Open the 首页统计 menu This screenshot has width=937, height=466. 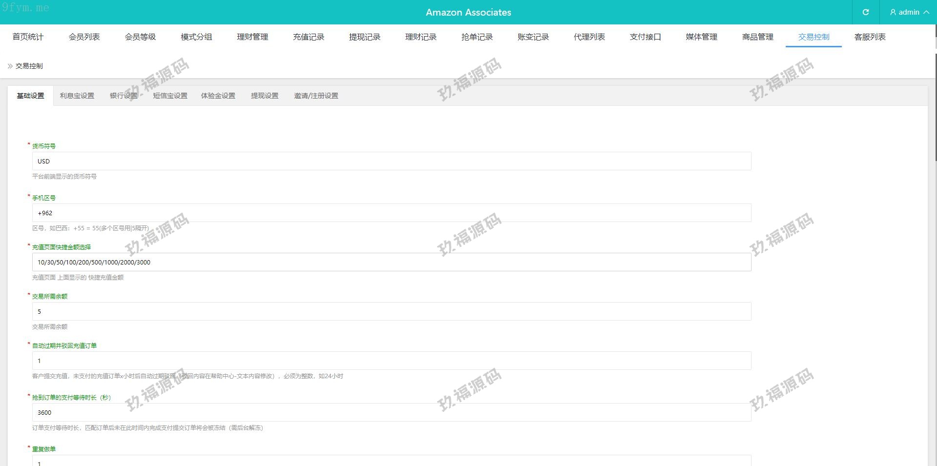pos(28,37)
